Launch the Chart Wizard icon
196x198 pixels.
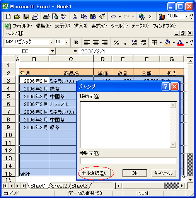pyautogui.click(x=162, y=17)
